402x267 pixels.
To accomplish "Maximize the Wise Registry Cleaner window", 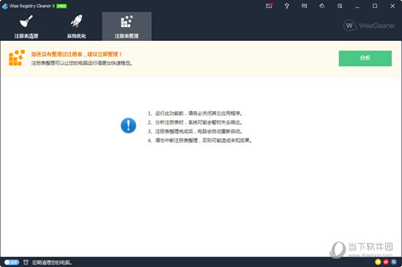I will [375, 6].
